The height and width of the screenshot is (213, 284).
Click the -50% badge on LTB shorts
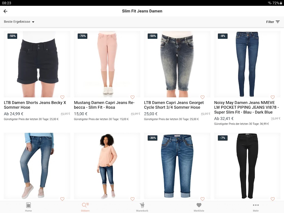pos(12,36)
